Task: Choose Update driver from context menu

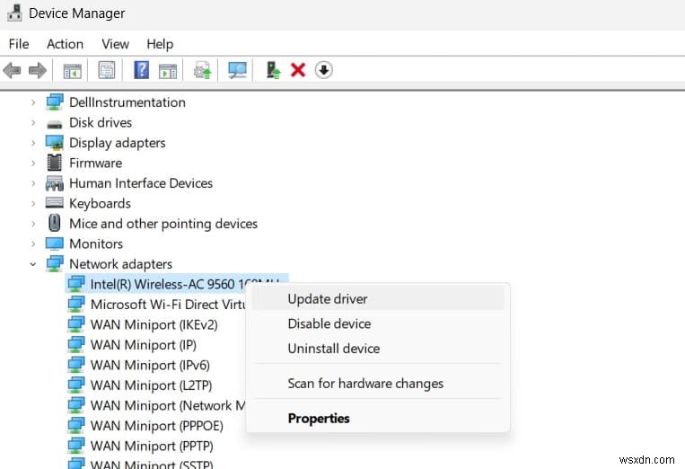Action: [x=378, y=299]
